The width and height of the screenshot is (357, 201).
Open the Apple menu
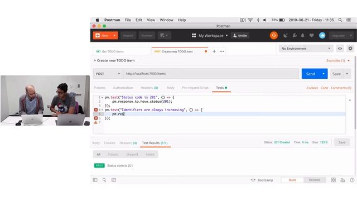click(x=97, y=20)
